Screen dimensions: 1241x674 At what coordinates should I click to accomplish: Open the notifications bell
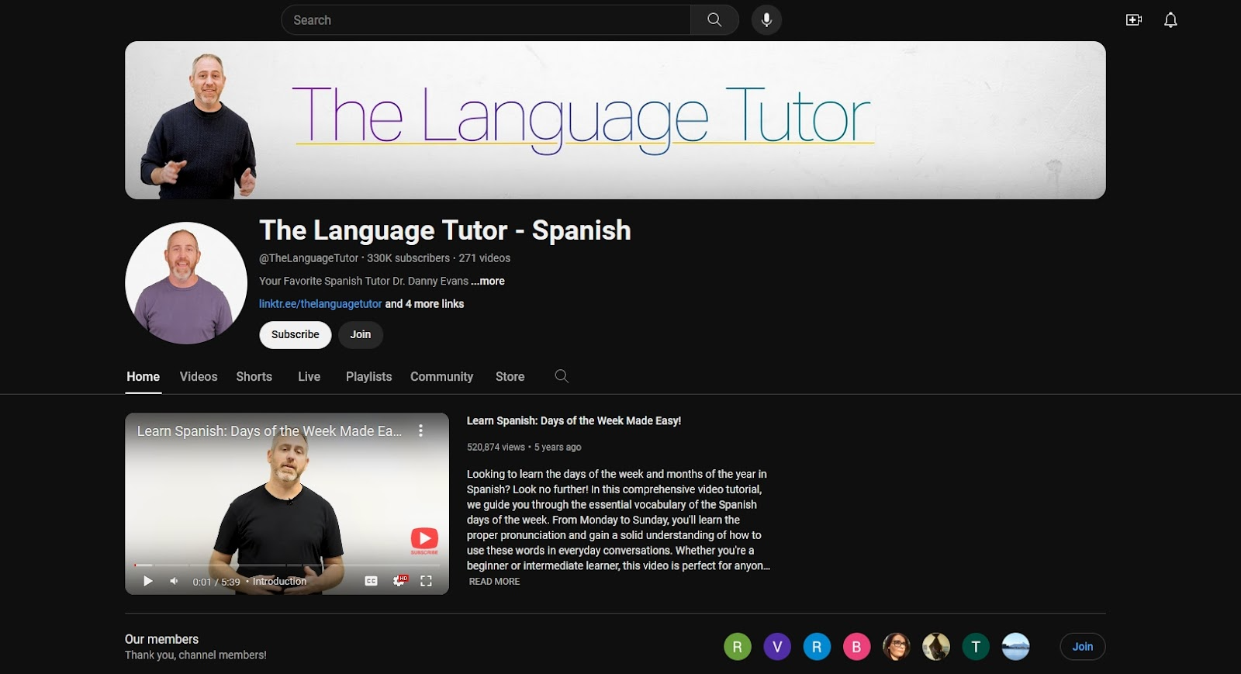pyautogui.click(x=1170, y=20)
